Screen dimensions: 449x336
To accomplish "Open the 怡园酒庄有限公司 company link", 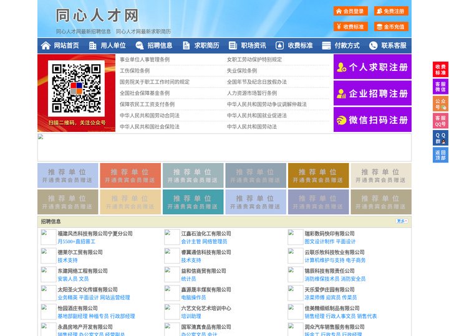I will [77, 308].
